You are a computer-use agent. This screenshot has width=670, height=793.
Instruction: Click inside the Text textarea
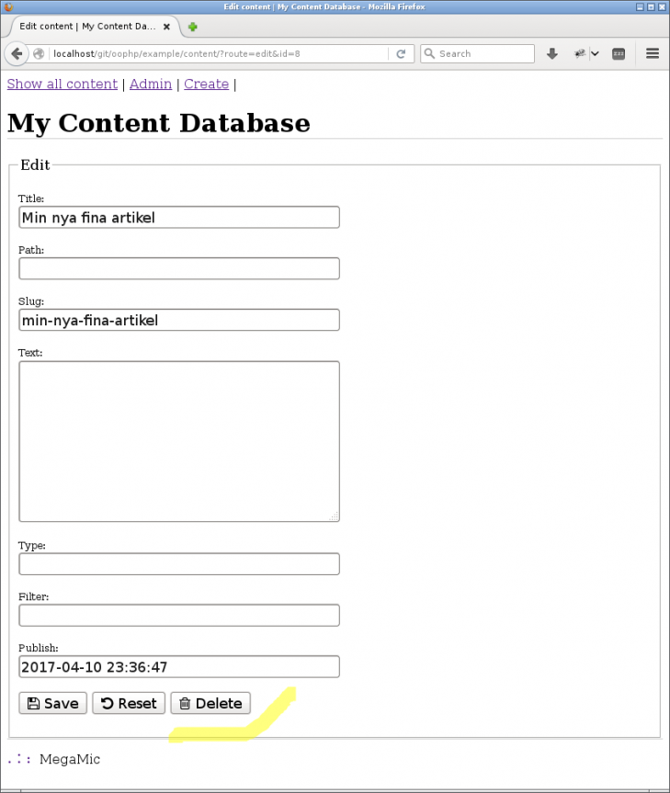pos(179,441)
